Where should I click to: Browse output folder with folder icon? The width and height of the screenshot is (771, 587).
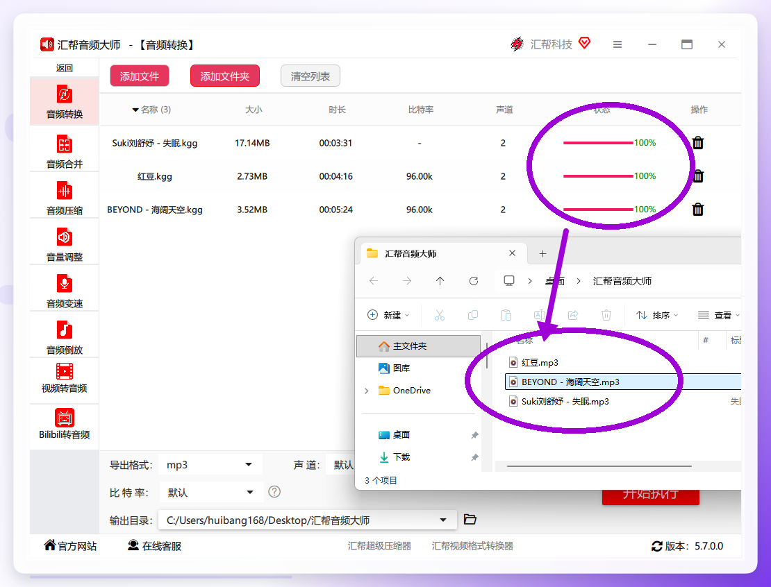[470, 520]
